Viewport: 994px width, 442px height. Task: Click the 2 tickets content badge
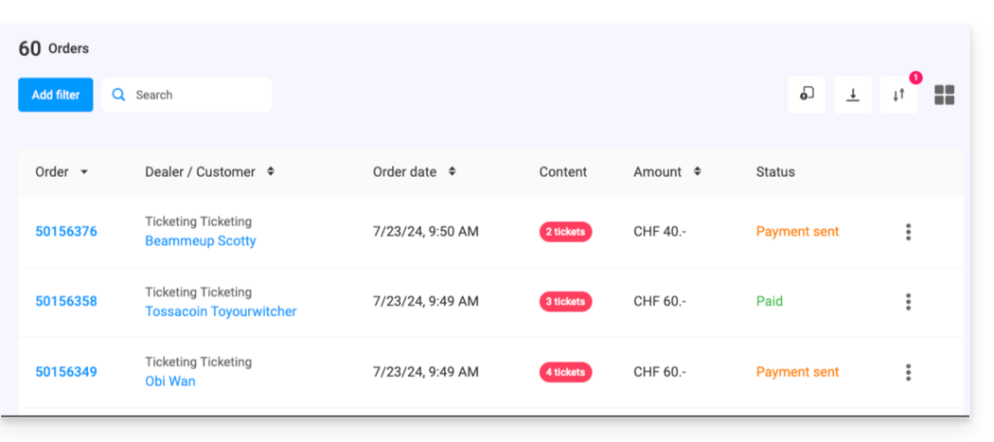(x=565, y=232)
